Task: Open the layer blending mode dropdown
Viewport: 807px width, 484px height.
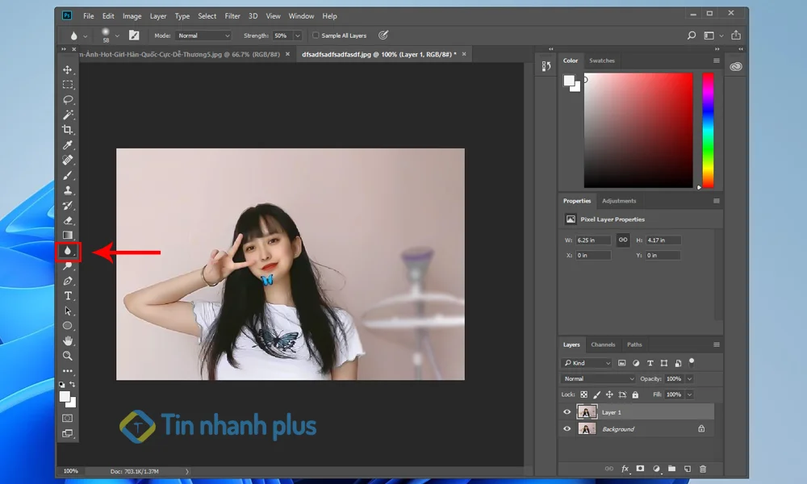Action: point(597,378)
